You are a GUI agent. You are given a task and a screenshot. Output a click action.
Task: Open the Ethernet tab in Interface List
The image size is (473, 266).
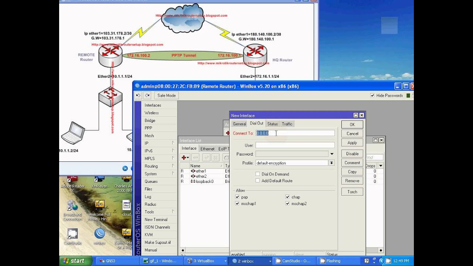207,149
